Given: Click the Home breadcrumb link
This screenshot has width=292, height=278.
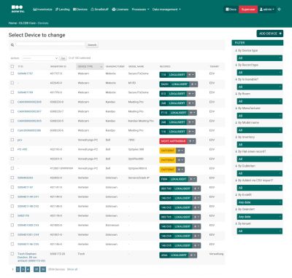Looking at the screenshot, I should click(12, 23).
